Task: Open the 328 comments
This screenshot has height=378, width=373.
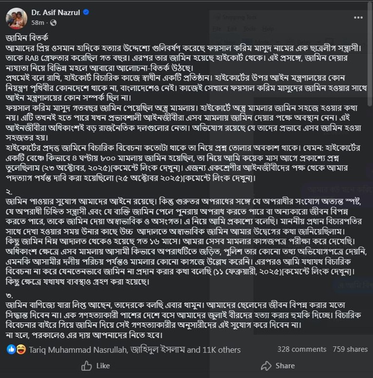Action: pos(301,349)
